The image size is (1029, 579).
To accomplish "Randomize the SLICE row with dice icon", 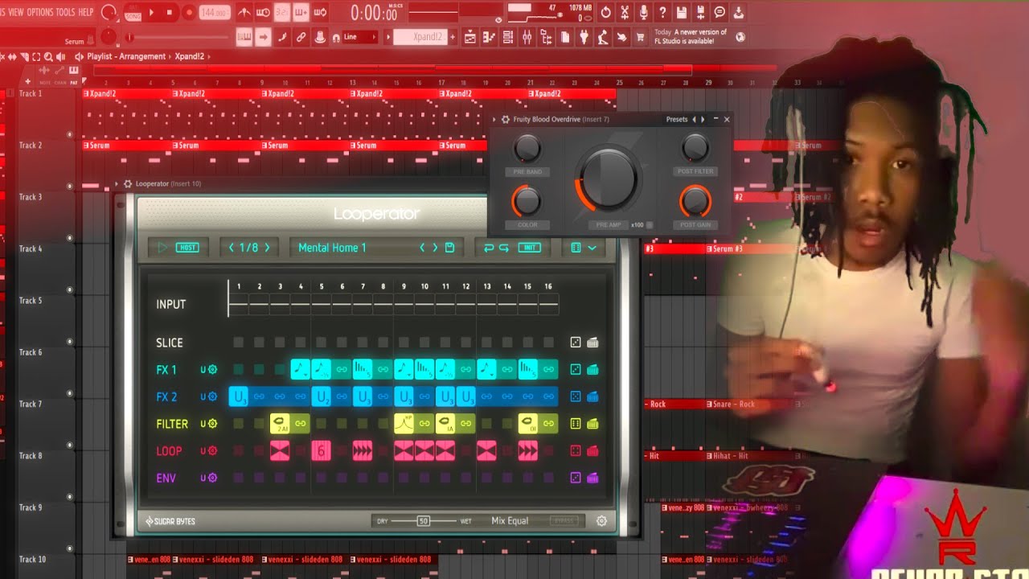I will [x=576, y=343].
